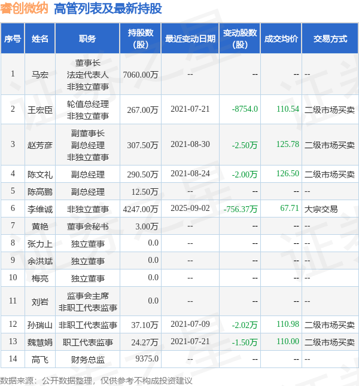The height and width of the screenshot is (386, 359).
Task: Click the 高管列表及最新持股 heading
Action: [108, 8]
